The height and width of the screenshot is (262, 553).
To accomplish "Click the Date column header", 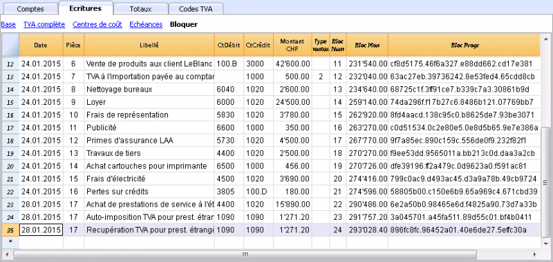I will [41, 45].
